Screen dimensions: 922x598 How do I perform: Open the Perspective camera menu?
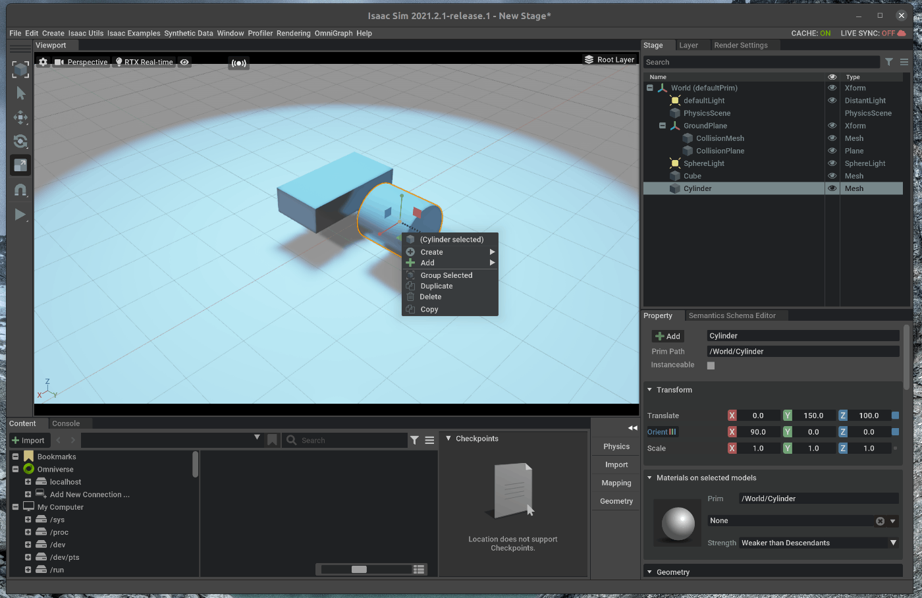(x=81, y=62)
